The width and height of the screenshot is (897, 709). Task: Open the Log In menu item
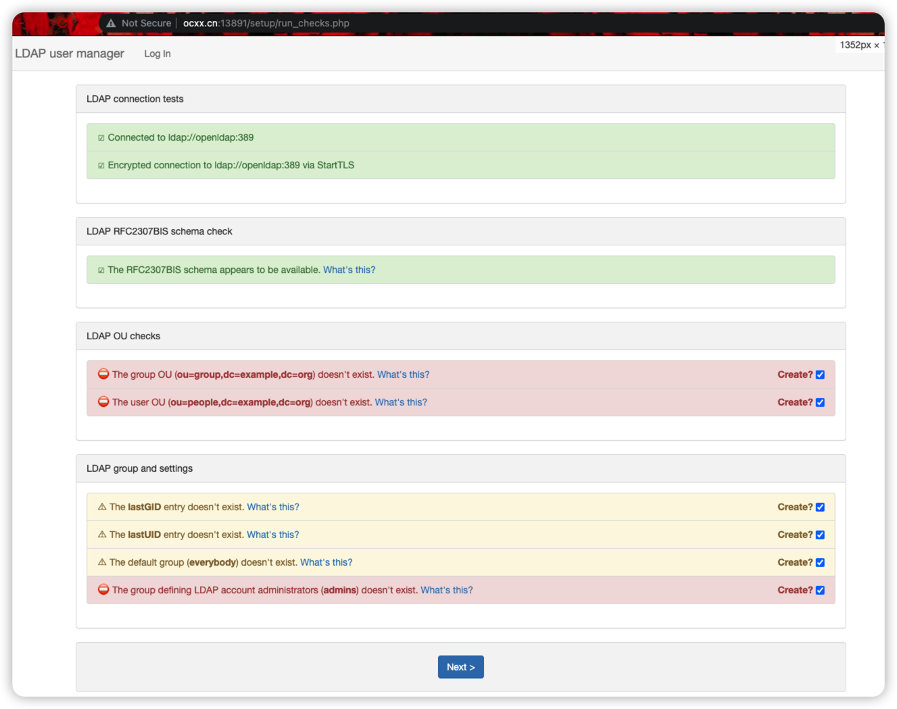coord(157,54)
